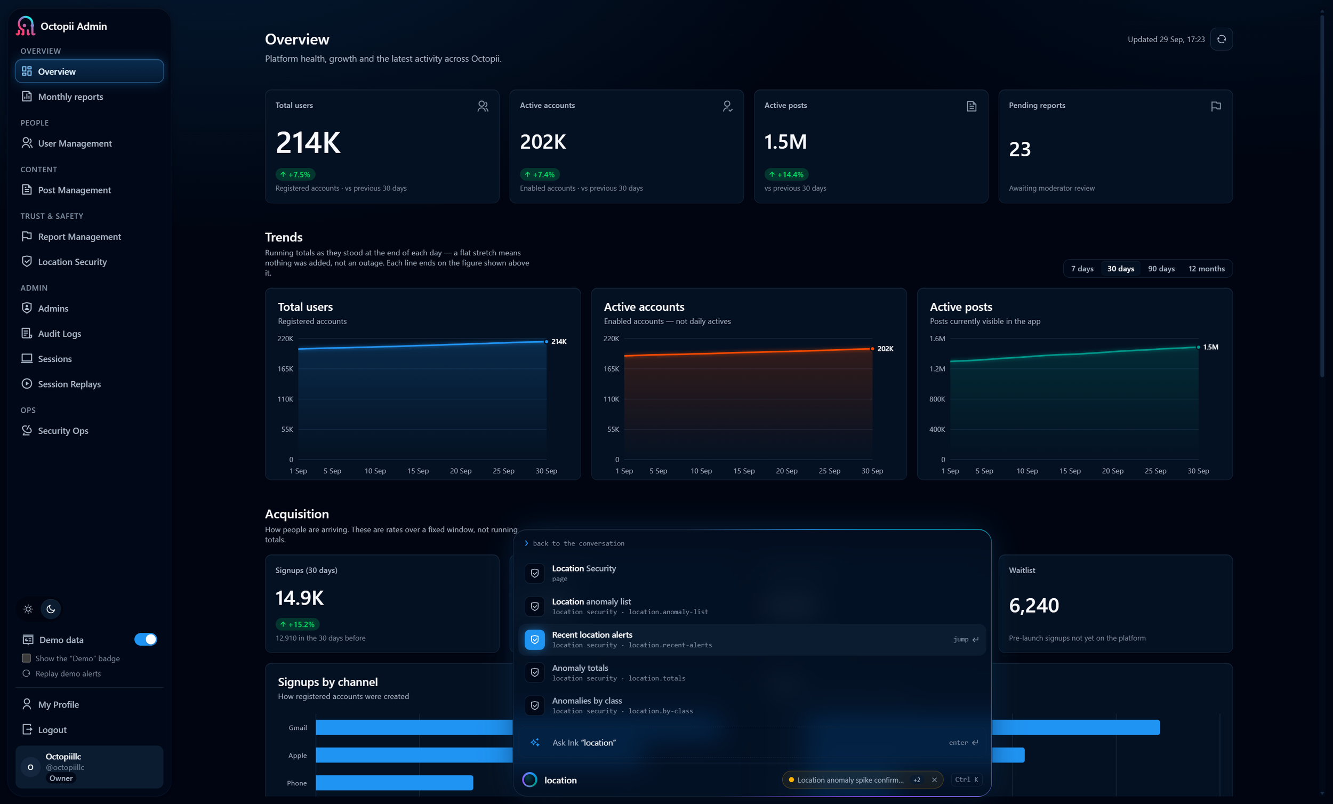
Task: Navigate to Location Security in sidebar
Action: coord(89,261)
